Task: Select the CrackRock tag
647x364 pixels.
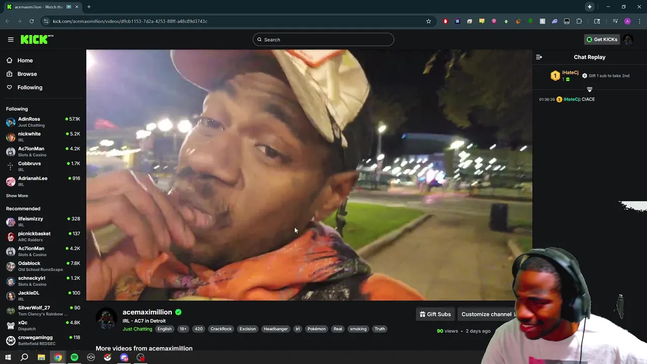Action: (x=221, y=329)
